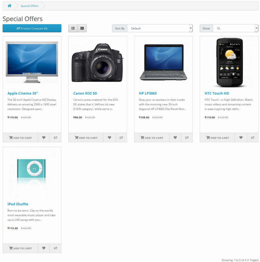The width and height of the screenshot is (260, 262).
Task: Add HTC Touch HD to compare
Action: (x=253, y=138)
